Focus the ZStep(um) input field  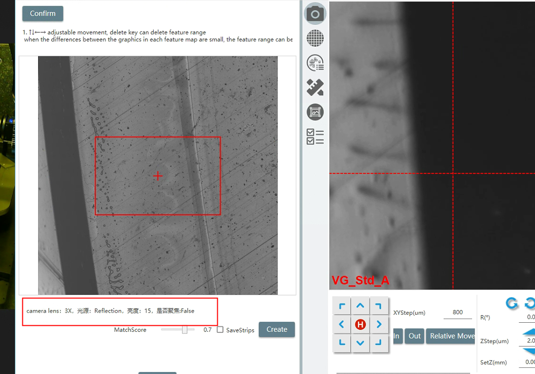click(527, 341)
